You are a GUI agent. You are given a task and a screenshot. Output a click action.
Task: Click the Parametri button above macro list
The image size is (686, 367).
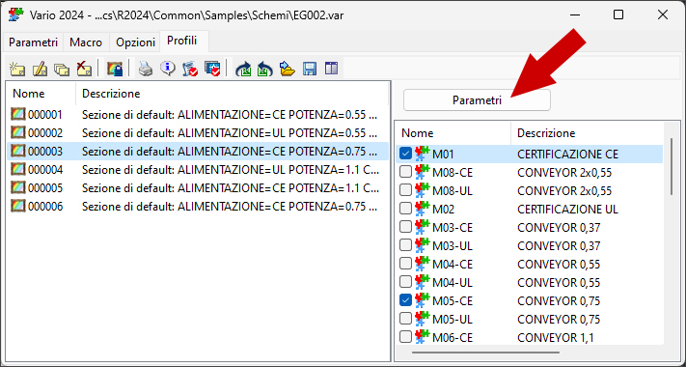477,100
